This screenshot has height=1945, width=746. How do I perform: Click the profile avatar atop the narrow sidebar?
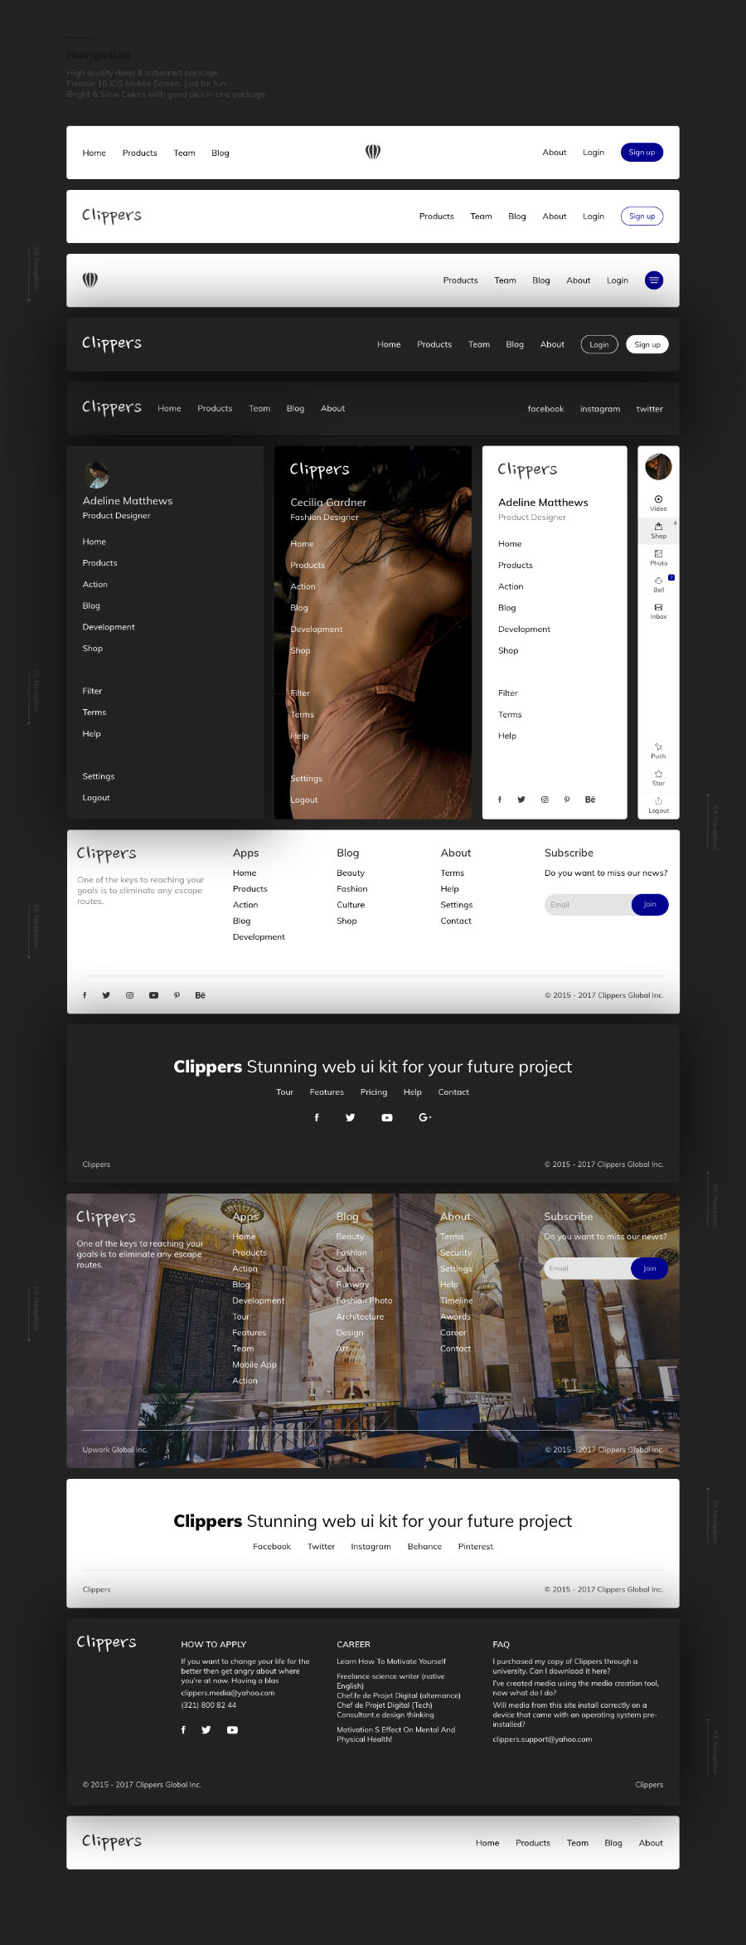(x=658, y=467)
